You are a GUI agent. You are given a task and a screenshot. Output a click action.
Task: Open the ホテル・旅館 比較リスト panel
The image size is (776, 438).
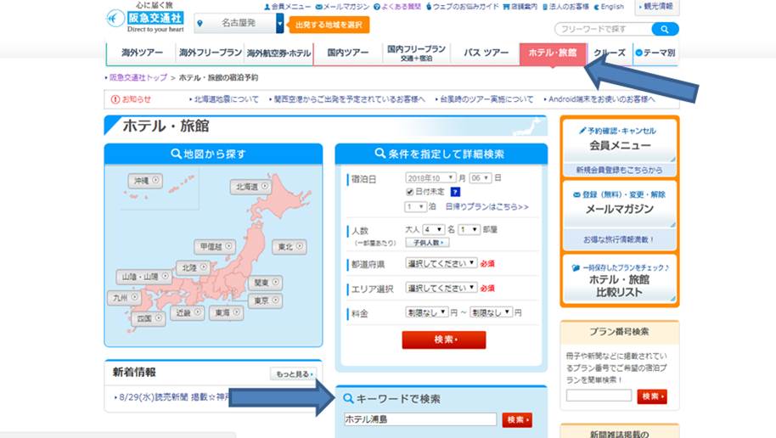pos(620,279)
